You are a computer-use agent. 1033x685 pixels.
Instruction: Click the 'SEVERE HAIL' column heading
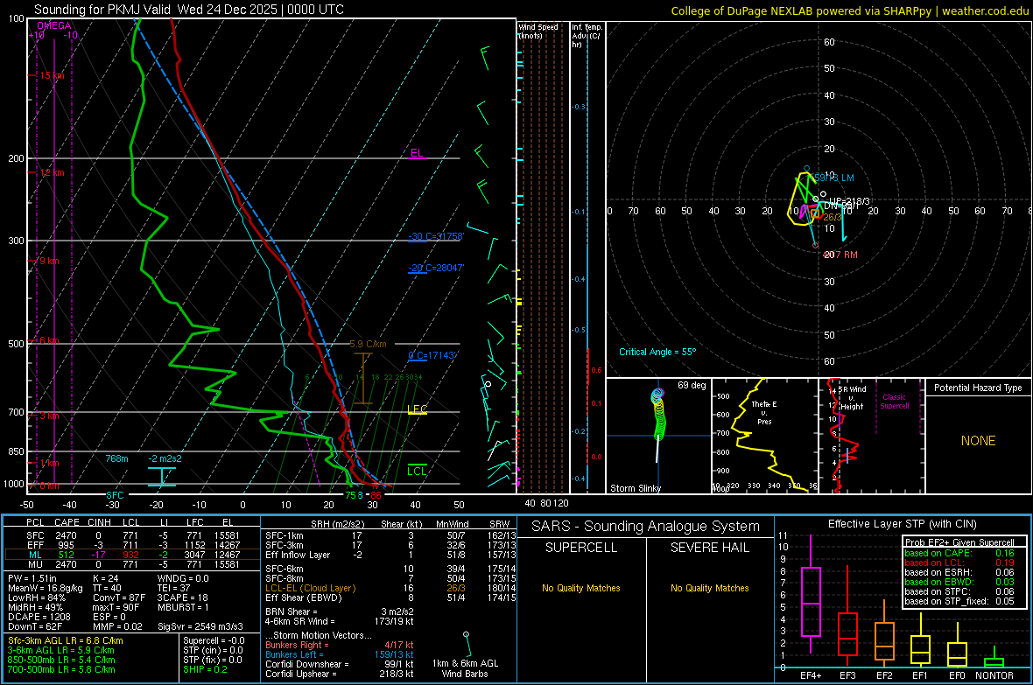pyautogui.click(x=709, y=548)
